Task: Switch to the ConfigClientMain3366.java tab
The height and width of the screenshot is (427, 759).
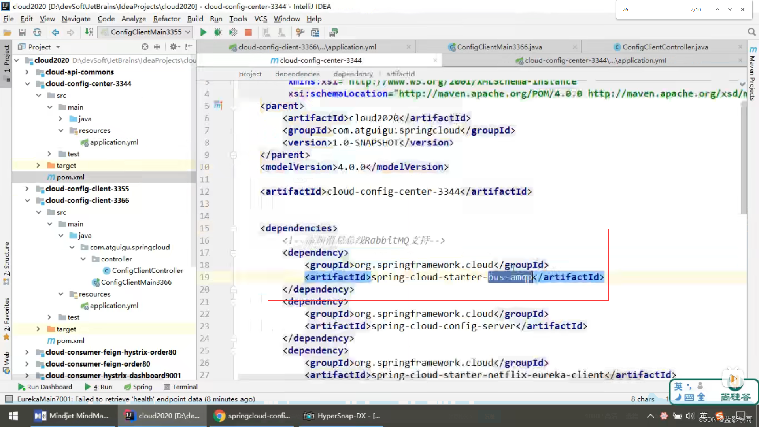Action: pyautogui.click(x=499, y=47)
